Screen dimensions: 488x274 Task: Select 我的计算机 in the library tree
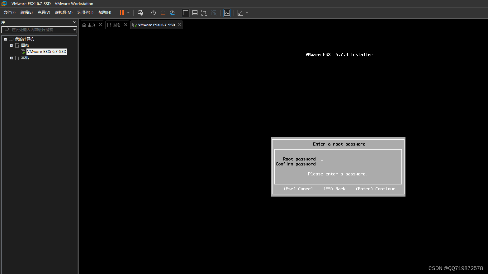[25, 39]
